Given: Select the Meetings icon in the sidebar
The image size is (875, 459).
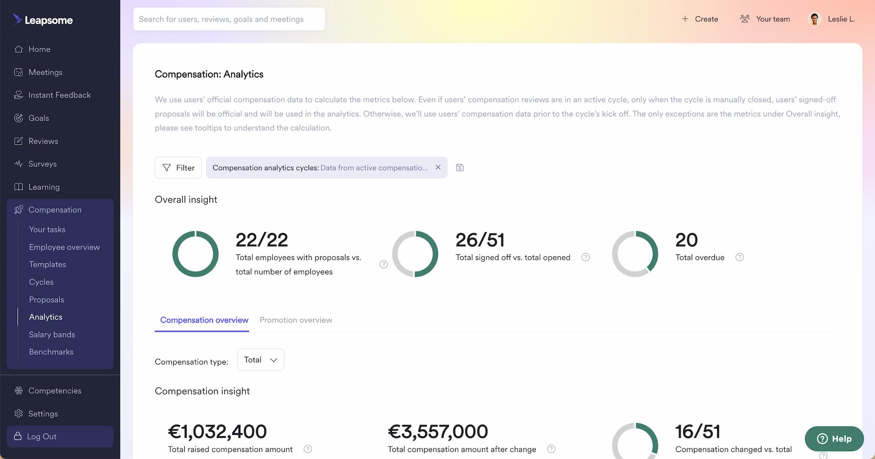Looking at the screenshot, I should click(x=19, y=72).
